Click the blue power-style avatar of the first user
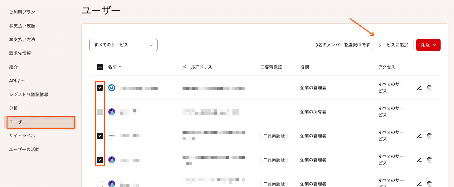Viewport: 454px width, 187px height. (x=112, y=88)
